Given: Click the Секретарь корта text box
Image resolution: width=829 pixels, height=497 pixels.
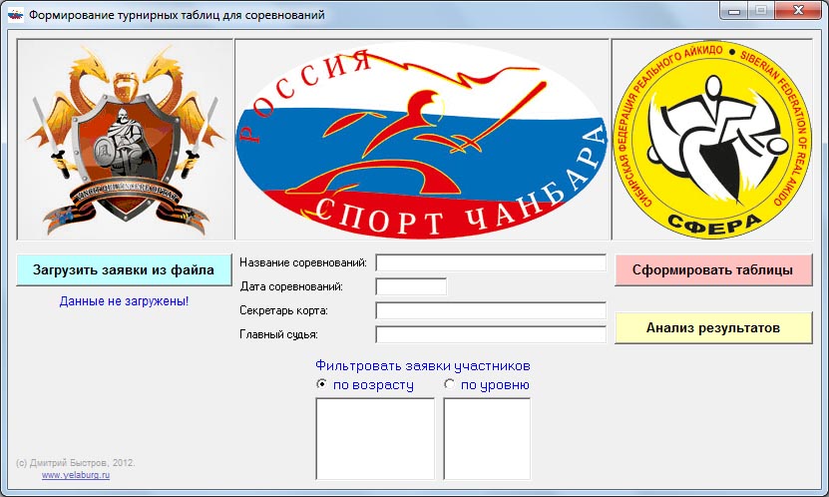Looking at the screenshot, I should point(491,310).
